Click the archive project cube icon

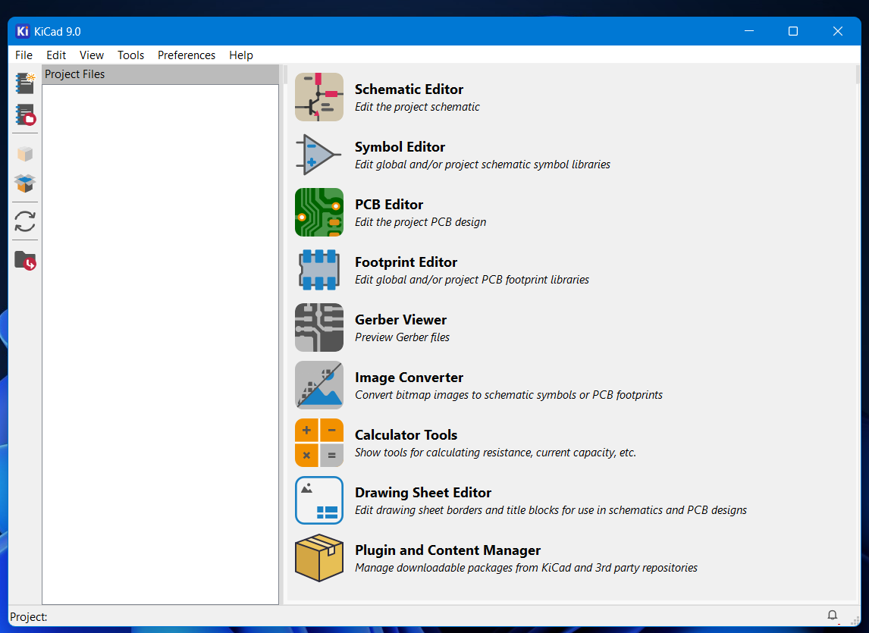tap(25, 154)
